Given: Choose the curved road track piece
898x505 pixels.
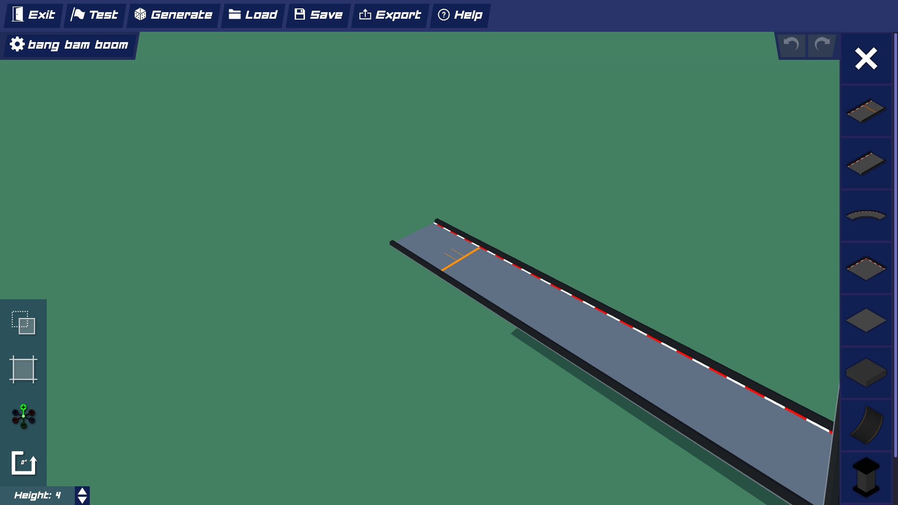Looking at the screenshot, I should click(866, 216).
